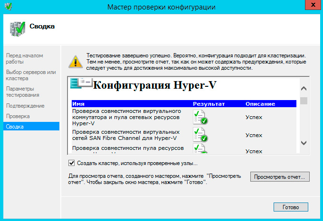
Task: Select the highlighted Сводка step
Action: (31, 126)
